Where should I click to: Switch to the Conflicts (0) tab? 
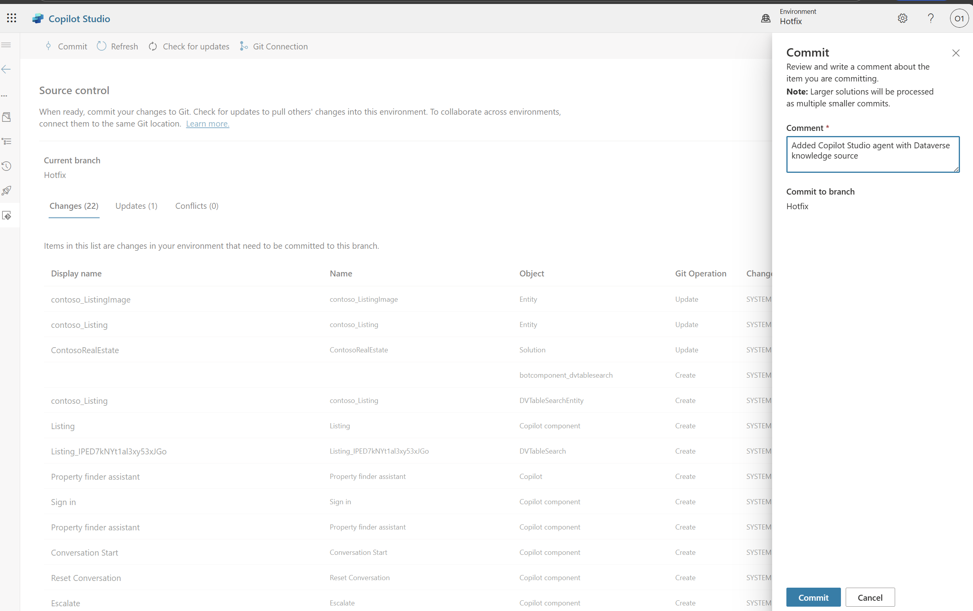pyautogui.click(x=197, y=206)
